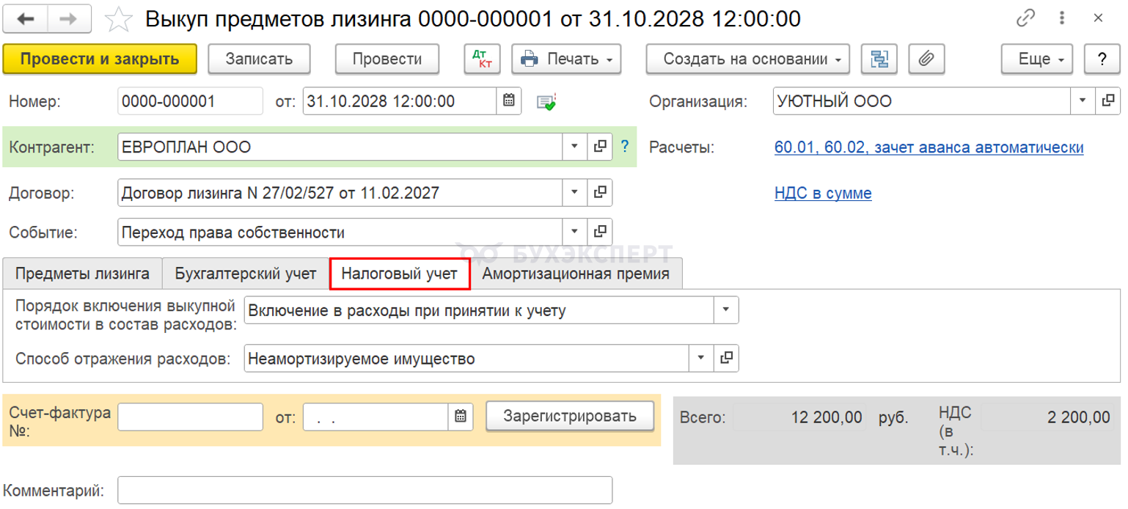The width and height of the screenshot is (1128, 509).
Task: Expand Договор dropdown list
Action: (x=574, y=194)
